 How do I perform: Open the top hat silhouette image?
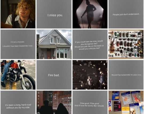(90, 14)
